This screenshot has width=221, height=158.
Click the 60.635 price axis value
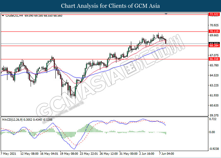(x=214, y=105)
